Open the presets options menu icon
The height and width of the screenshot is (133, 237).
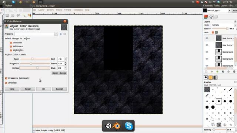(x=65, y=34)
